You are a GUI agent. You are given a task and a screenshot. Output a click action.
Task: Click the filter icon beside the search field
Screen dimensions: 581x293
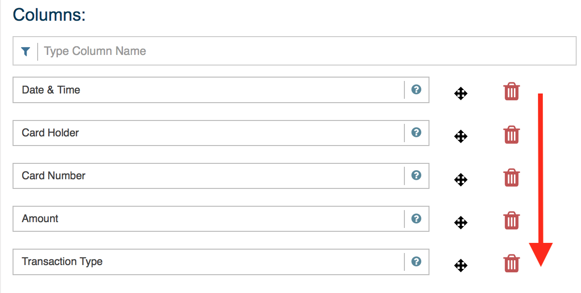click(25, 51)
